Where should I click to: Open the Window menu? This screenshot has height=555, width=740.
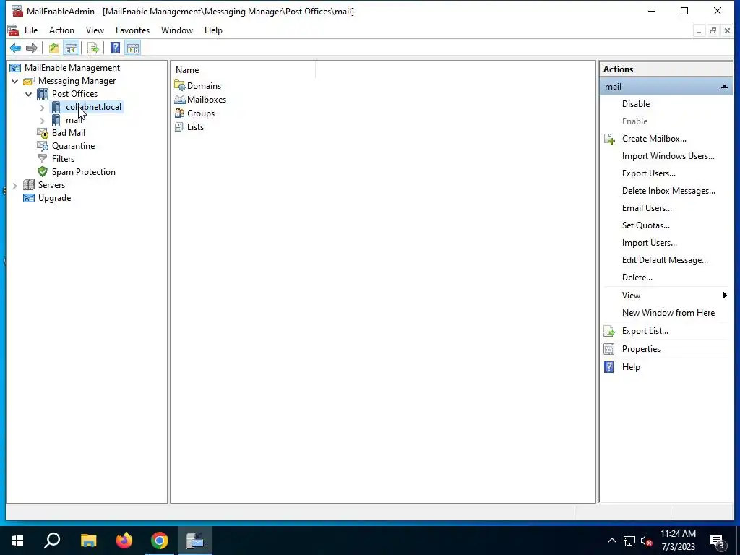coord(177,30)
